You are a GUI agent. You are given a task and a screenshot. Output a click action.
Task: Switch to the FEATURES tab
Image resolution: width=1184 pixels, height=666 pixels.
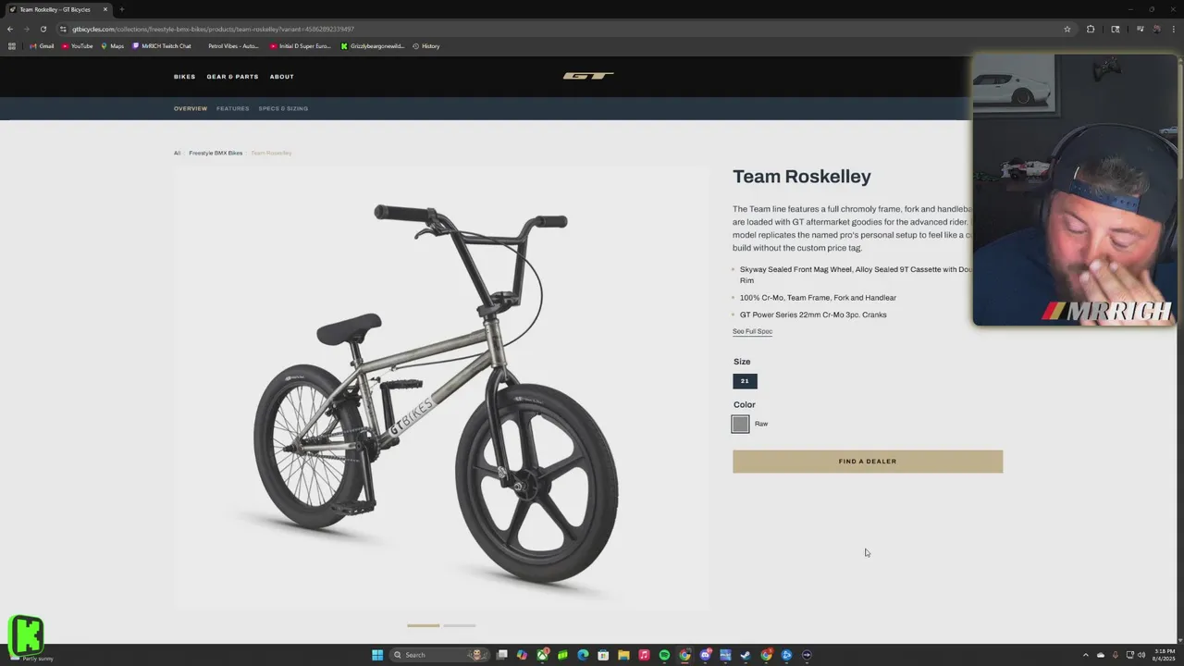coord(232,108)
